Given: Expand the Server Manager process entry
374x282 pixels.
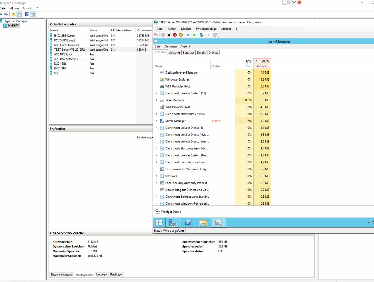Looking at the screenshot, I should (x=156, y=121).
